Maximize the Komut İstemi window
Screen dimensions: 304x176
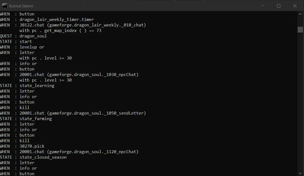(279, 6)
